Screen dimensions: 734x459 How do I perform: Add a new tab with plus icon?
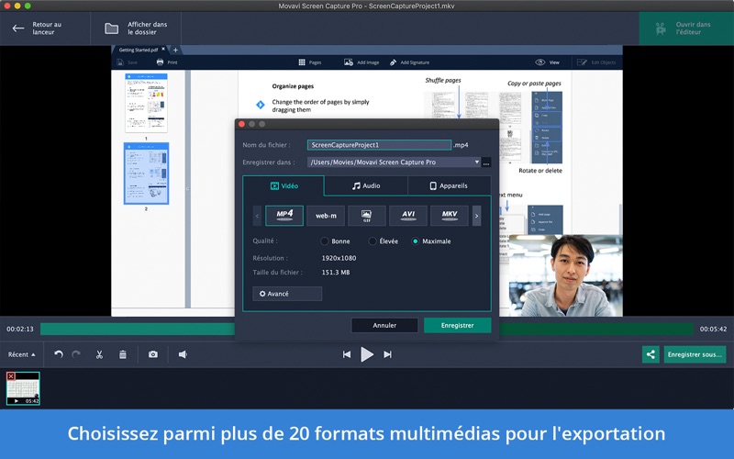coord(175,50)
